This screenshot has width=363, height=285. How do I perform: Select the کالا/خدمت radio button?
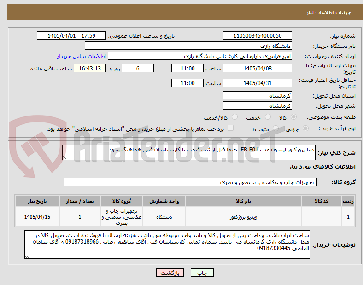click(234, 117)
